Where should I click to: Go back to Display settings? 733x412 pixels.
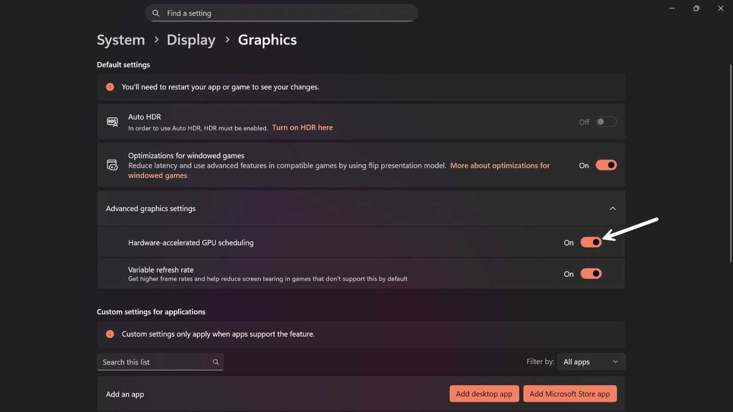tap(191, 40)
